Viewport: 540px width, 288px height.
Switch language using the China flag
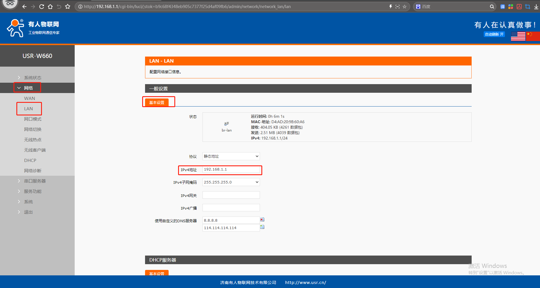(533, 36)
